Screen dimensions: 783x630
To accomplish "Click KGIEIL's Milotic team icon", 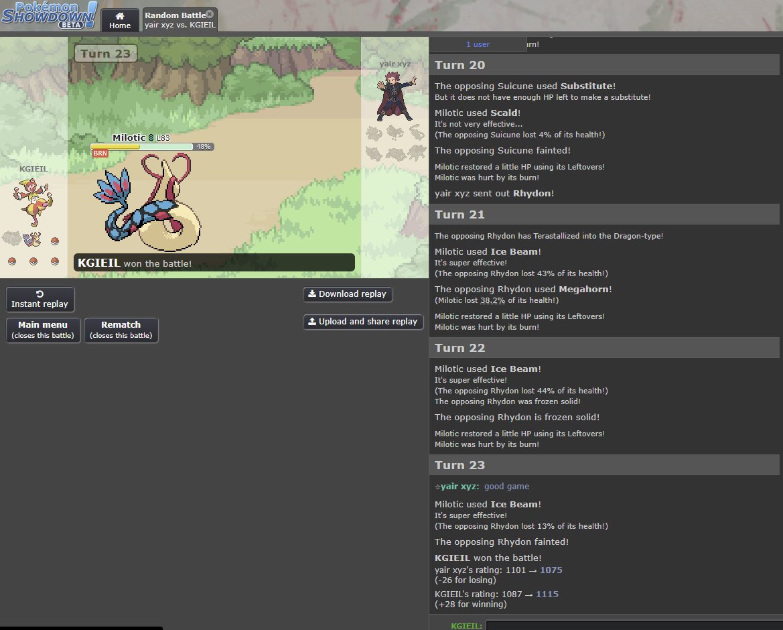I will coord(33,239).
